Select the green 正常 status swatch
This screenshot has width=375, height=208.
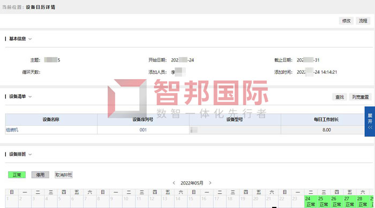(17, 175)
